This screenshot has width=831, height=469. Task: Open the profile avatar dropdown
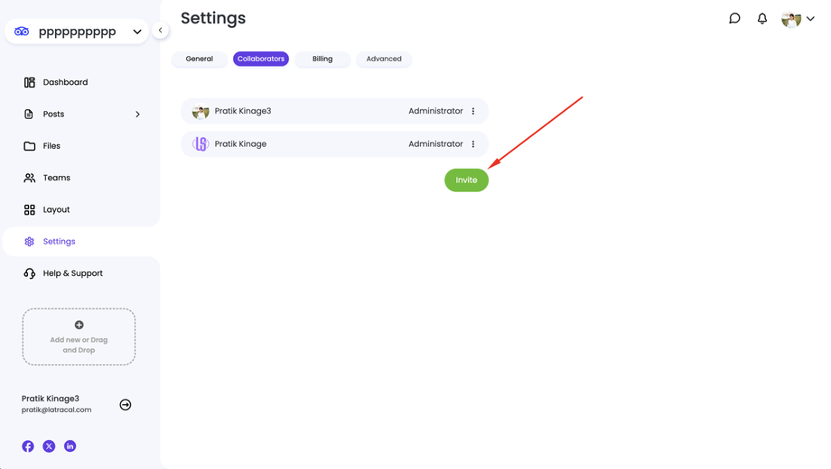tap(798, 19)
